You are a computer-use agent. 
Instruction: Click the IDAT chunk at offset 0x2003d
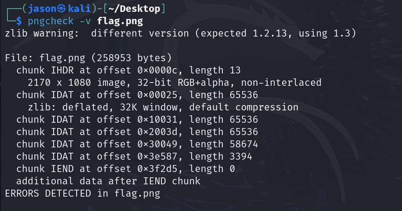coord(137,132)
